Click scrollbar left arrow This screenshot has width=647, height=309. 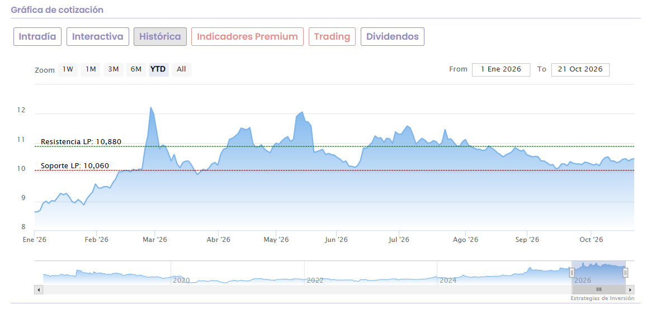click(x=39, y=289)
